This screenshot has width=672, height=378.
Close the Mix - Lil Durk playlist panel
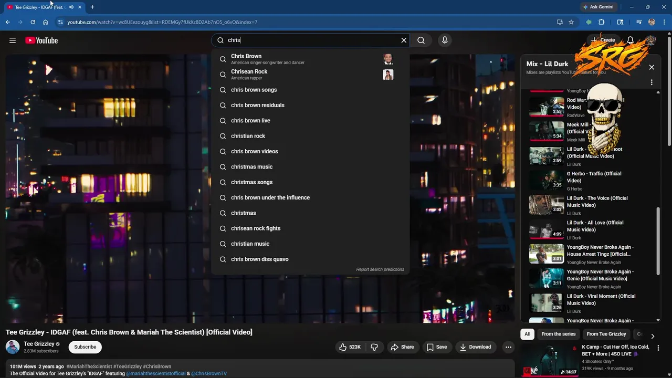tap(652, 67)
